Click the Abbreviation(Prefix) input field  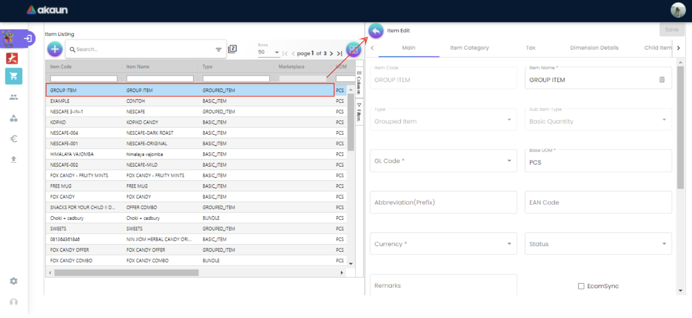click(x=443, y=202)
